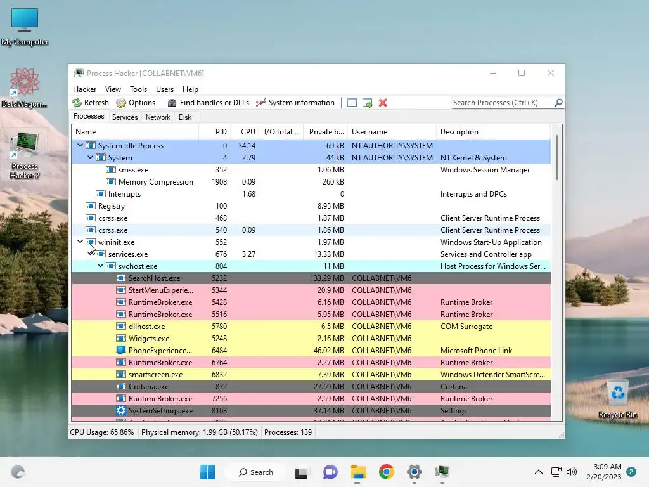Image resolution: width=649 pixels, height=487 pixels.
Task: Sort by I/O total column header
Action: point(281,132)
